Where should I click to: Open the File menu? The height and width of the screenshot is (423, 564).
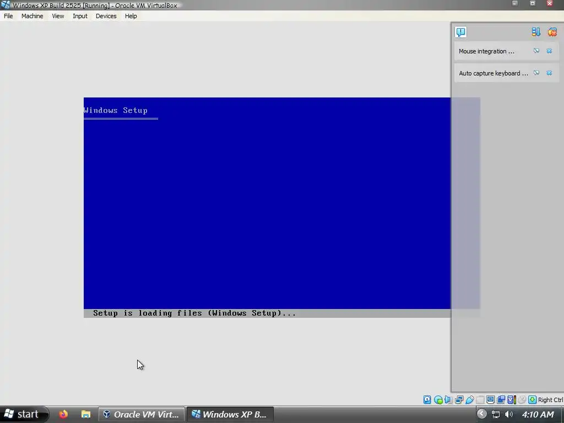(x=8, y=16)
